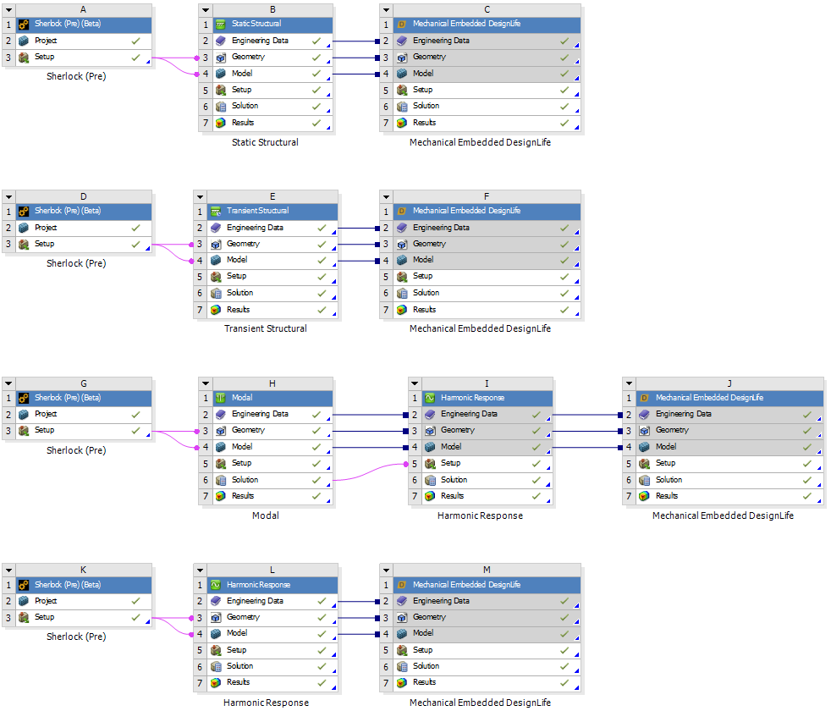Viewport: 831px width, 711px height.
Task: Click the Harmonic Response icon in system L
Action: 216,585
